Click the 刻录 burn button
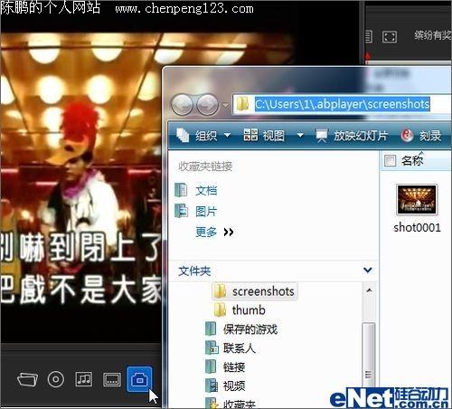452x409 pixels. tap(421, 136)
